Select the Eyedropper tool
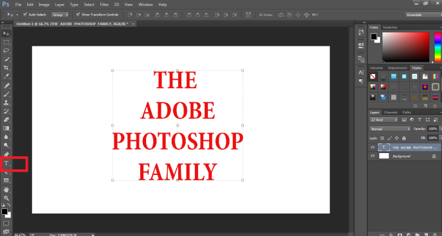Image resolution: width=442 pixels, height=236 pixels. point(6,76)
